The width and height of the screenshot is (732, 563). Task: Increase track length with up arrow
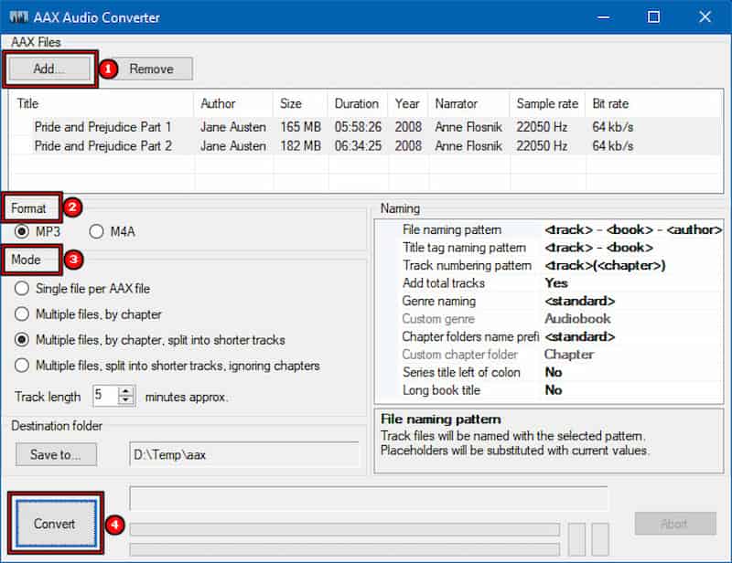pos(125,391)
